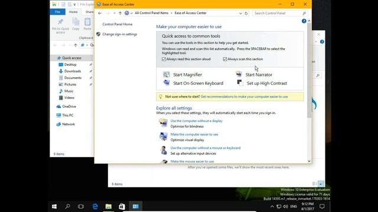Select Network in File Explorer navigation pane
This screenshot has width=378, height=212.
pyautogui.click(x=69, y=124)
